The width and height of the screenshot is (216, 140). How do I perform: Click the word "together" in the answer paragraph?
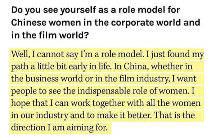(109, 103)
